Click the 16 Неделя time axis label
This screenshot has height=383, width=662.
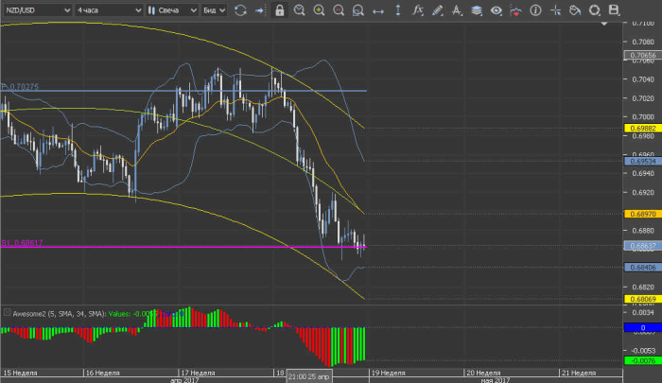[102, 373]
